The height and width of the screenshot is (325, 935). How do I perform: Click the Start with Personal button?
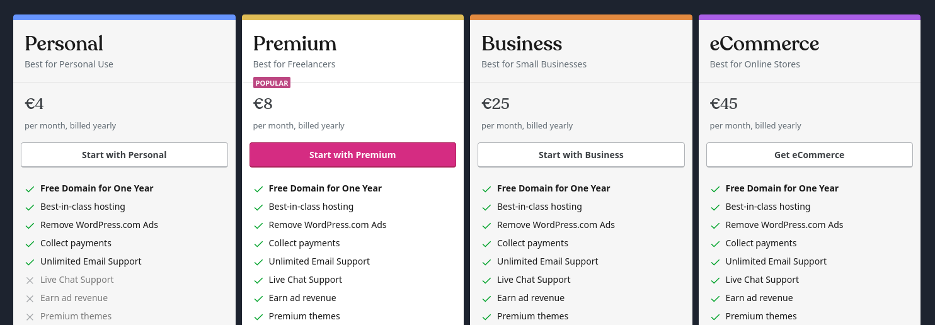124,155
